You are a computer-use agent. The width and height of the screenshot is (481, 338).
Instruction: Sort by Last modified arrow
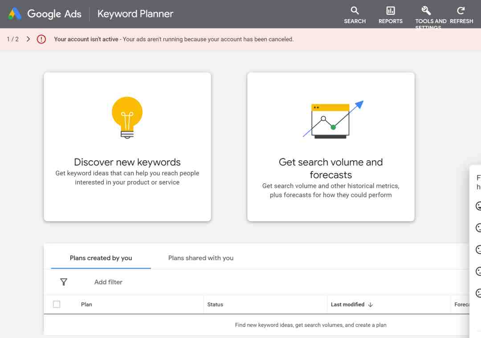pyautogui.click(x=370, y=305)
